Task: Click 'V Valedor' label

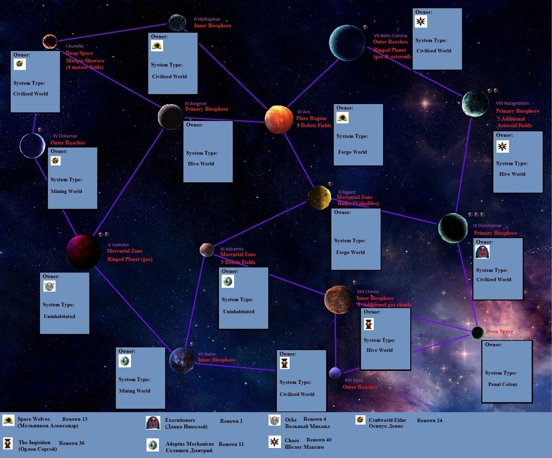Action: [x=118, y=245]
